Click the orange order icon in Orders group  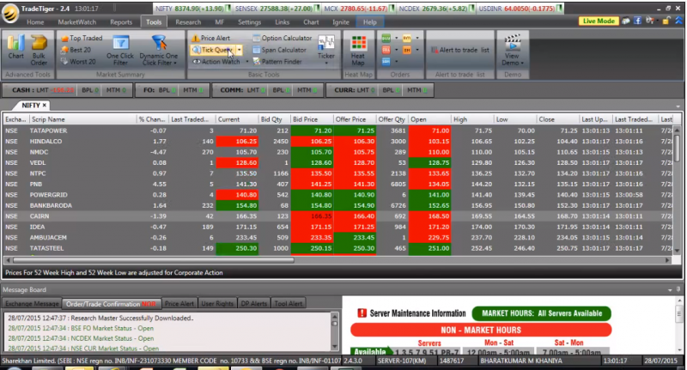(407, 50)
